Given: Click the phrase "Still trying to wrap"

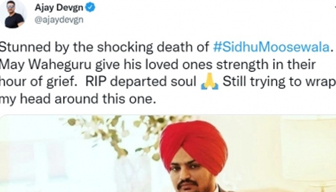Looking at the screenshot, I should tap(279, 82).
